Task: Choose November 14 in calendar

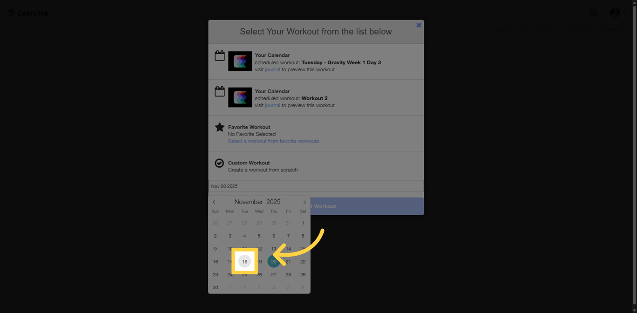Action: pos(288,249)
